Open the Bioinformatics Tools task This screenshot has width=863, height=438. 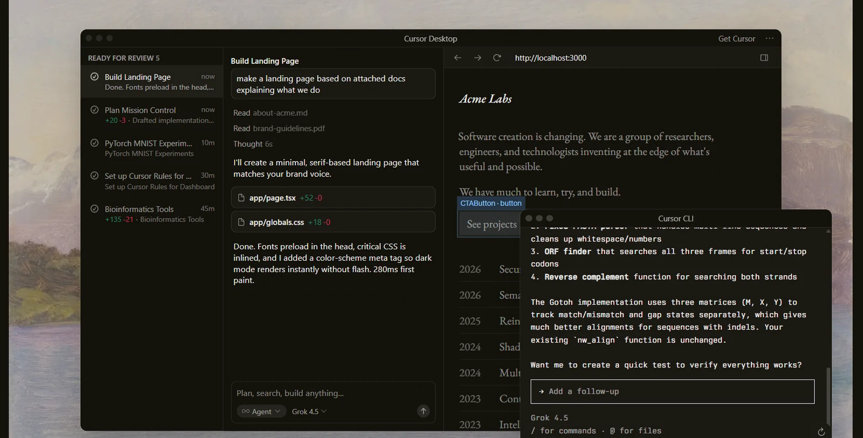[x=152, y=214]
